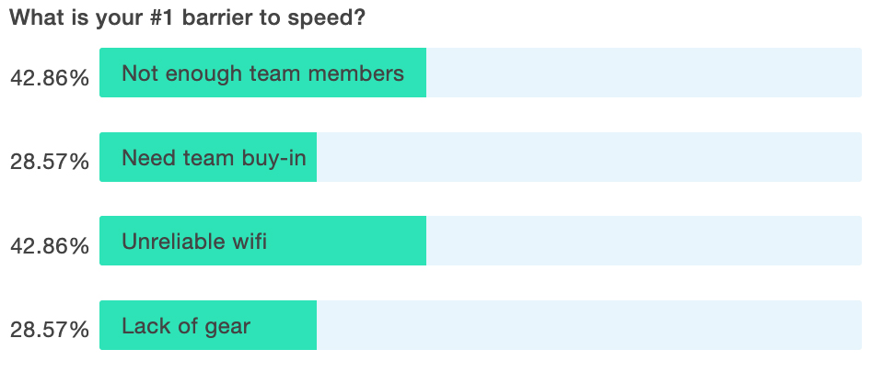Click the empty light-blue part of Not enough team members bar

tap(644, 73)
